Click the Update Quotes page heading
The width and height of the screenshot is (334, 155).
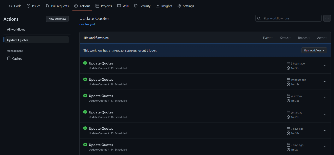click(x=95, y=18)
